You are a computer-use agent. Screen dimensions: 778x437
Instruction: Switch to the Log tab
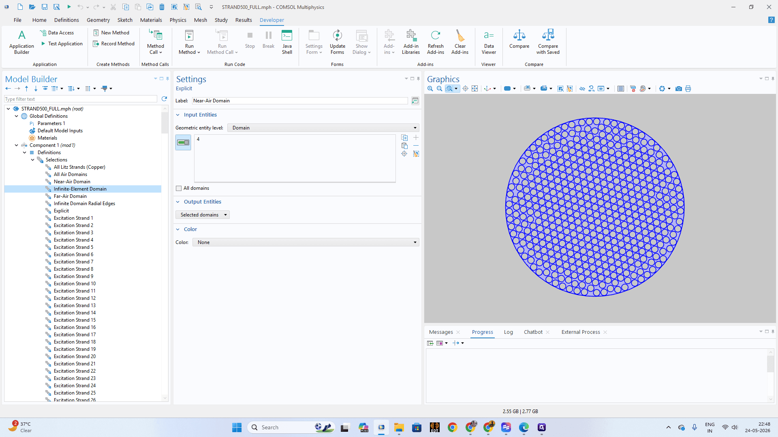tap(508, 332)
